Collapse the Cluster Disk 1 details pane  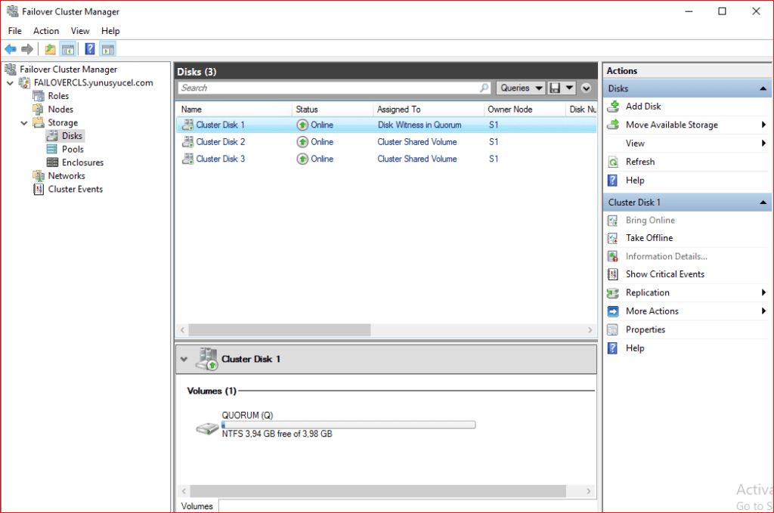pos(184,359)
